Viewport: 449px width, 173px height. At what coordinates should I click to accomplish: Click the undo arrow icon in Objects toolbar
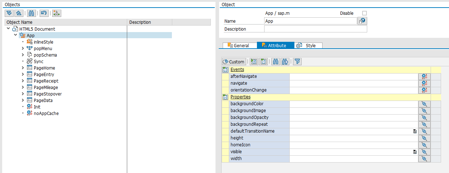44,13
